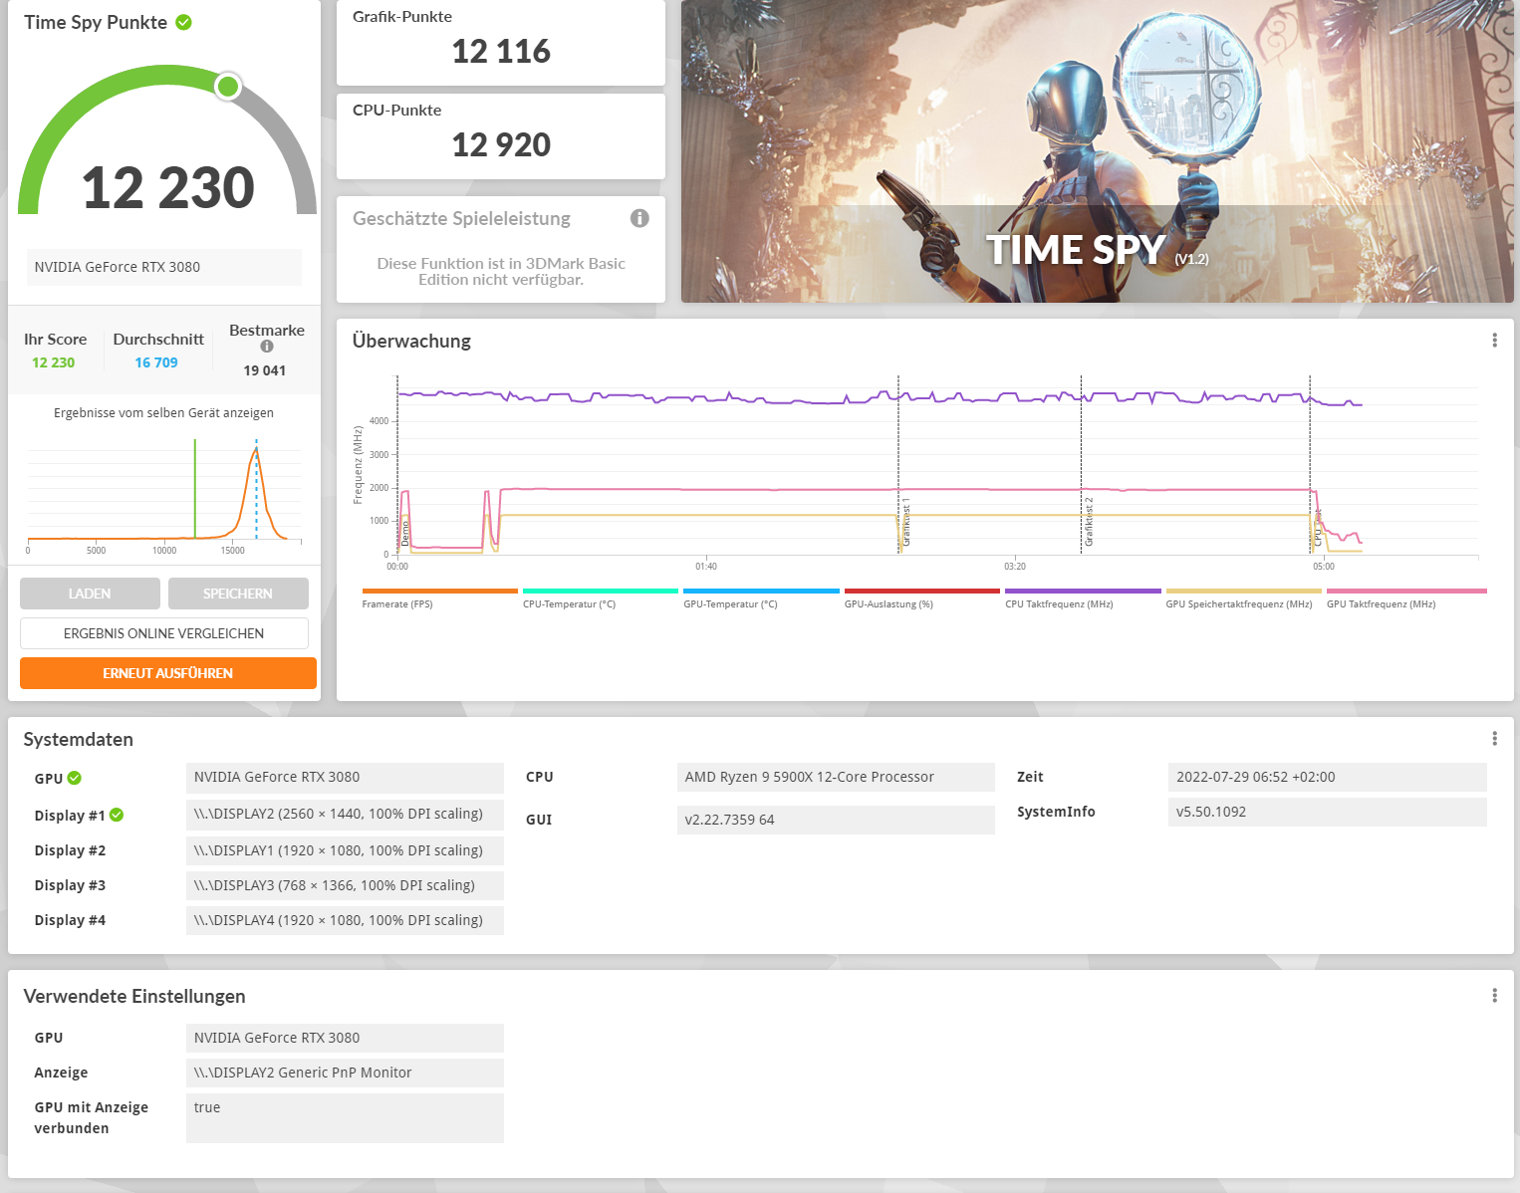Open ERGEBNIS ONLINE VERGLEICHEN
Viewport: 1520px width, 1193px height.
tap(163, 632)
